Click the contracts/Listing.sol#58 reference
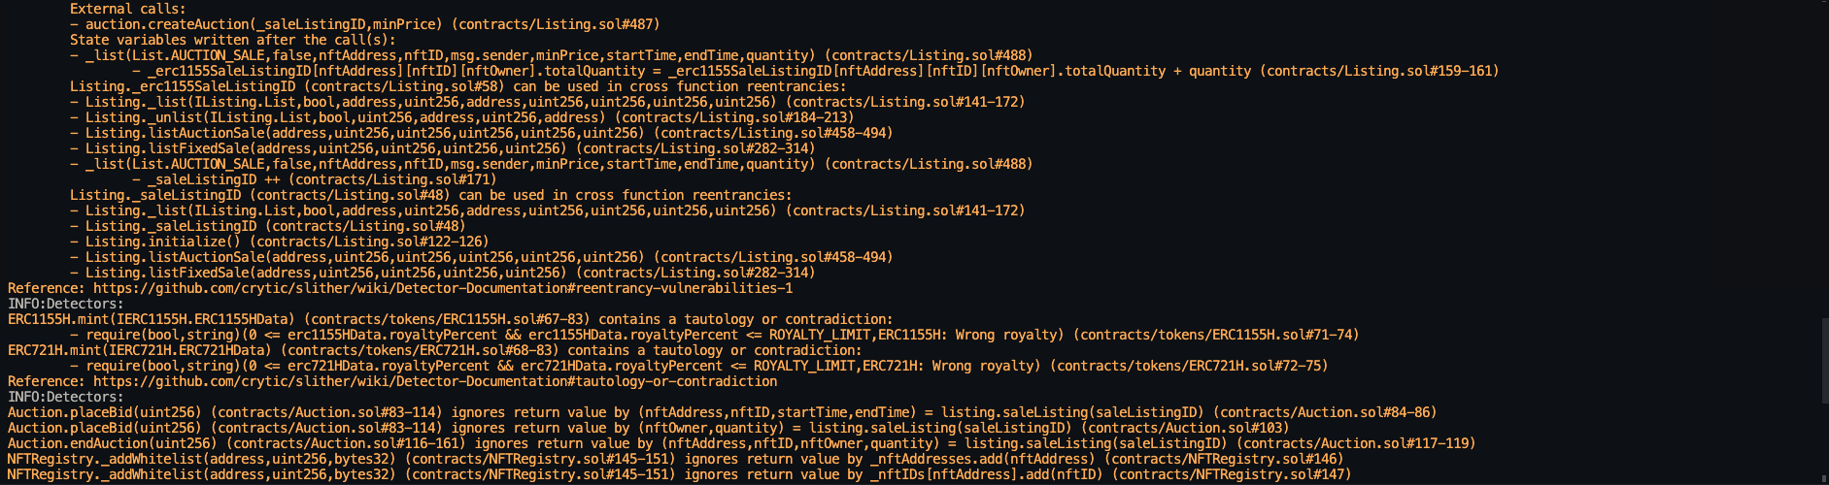The height and width of the screenshot is (485, 1829). point(404,86)
